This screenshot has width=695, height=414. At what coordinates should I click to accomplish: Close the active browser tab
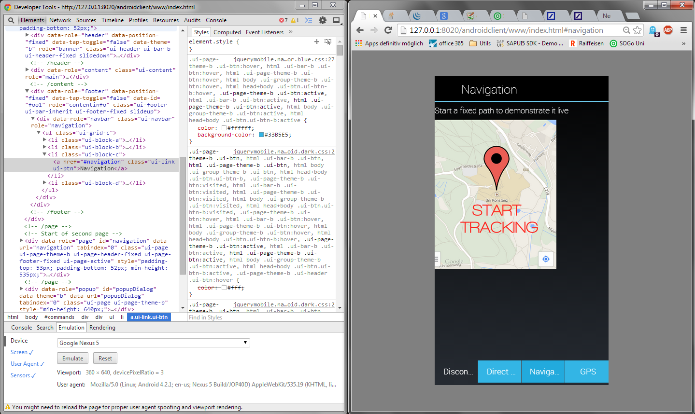click(375, 16)
